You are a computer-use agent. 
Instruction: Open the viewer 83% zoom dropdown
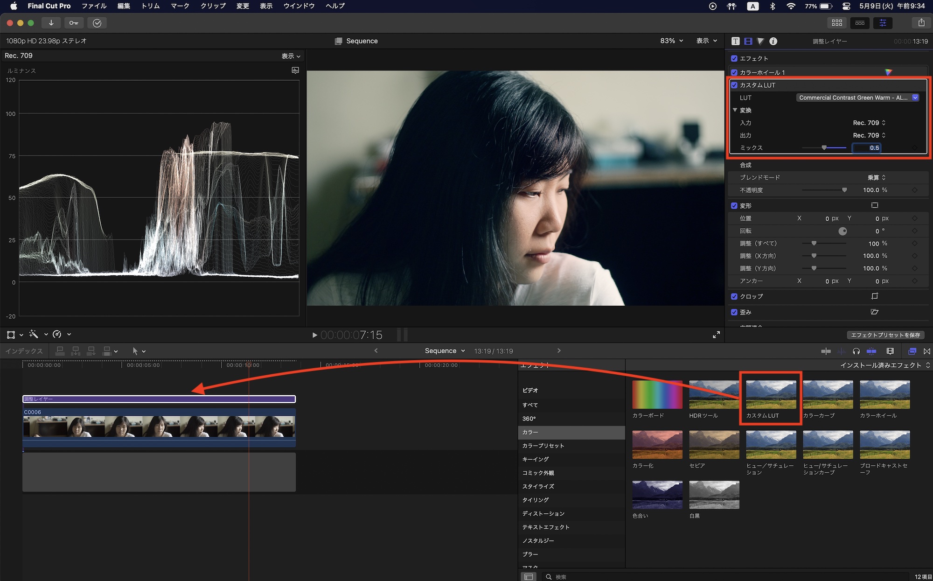[x=671, y=41]
